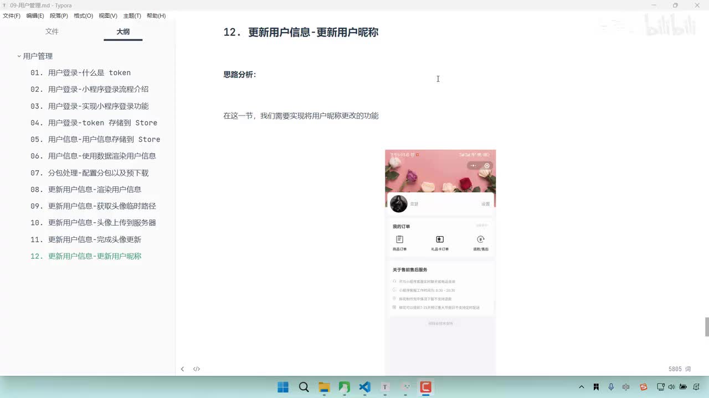Open Visual Studio Code from taskbar
The image size is (709, 398).
(x=364, y=387)
